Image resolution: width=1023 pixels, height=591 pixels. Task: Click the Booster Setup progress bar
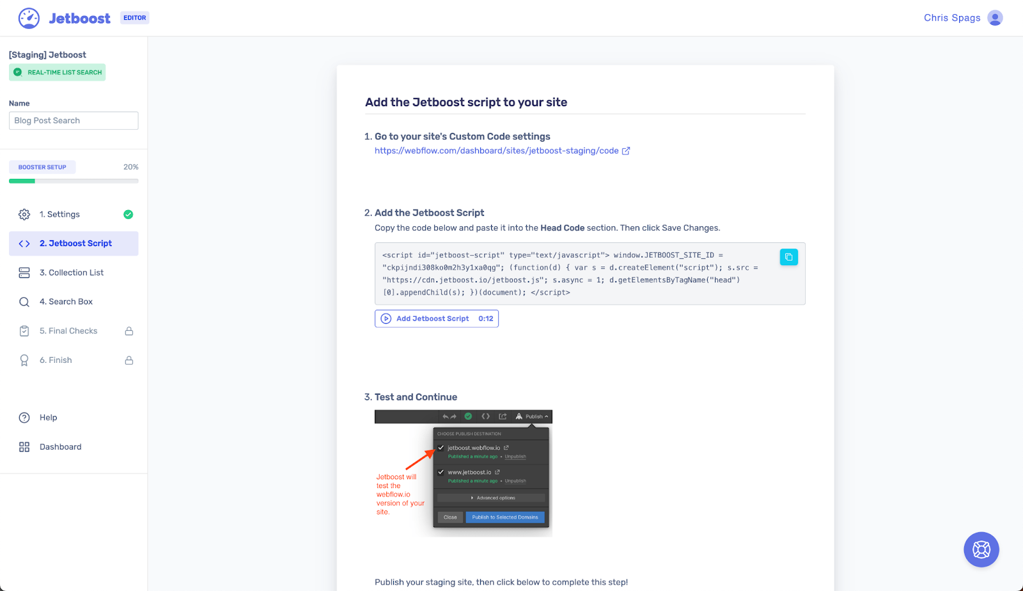coord(74,181)
